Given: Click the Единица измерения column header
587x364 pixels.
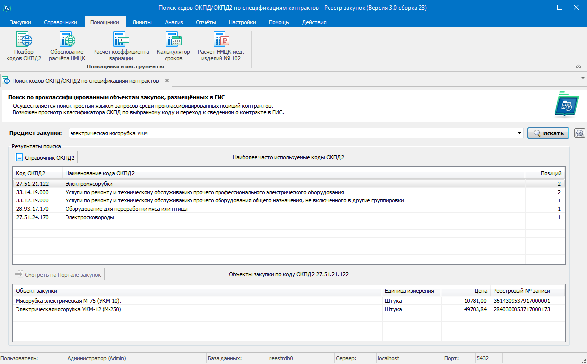Looking at the screenshot, I should pyautogui.click(x=412, y=291).
